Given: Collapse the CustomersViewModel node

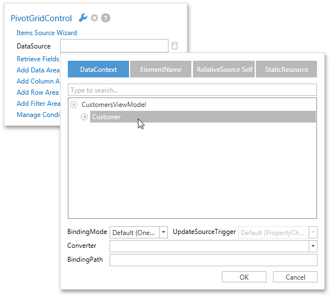Looking at the screenshot, I should coord(74,105).
